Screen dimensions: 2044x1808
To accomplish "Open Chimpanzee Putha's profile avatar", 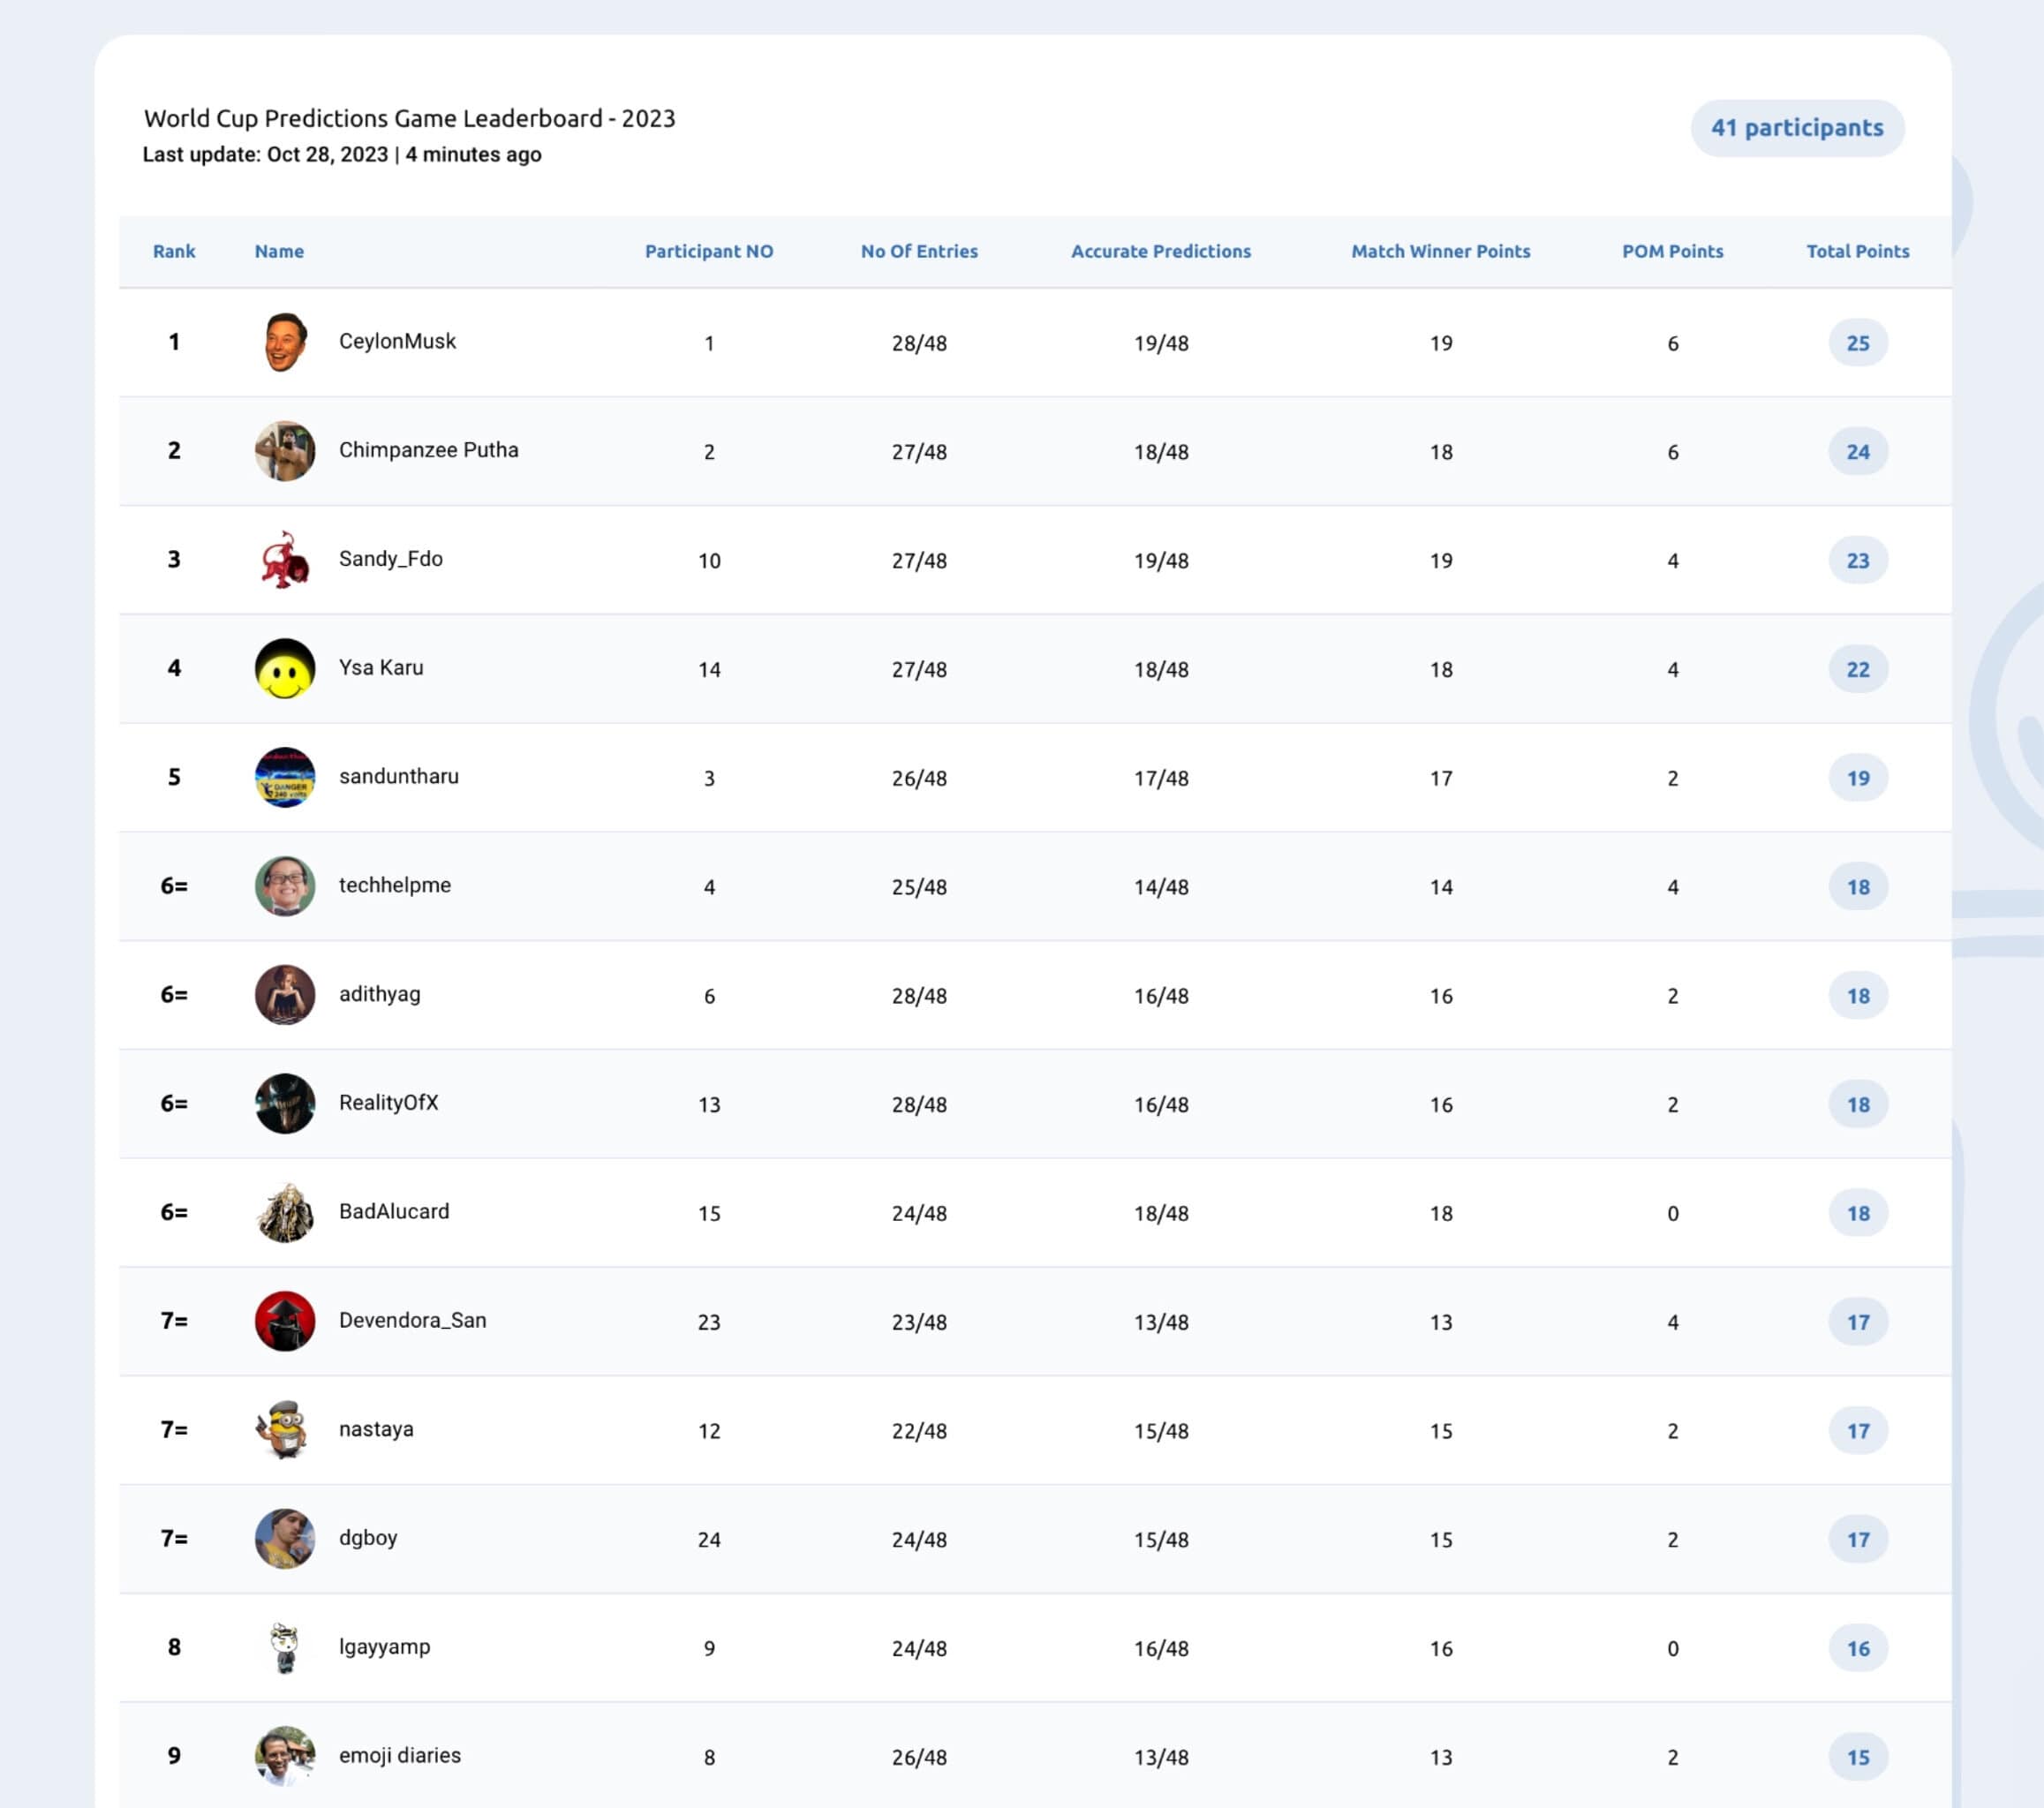I will click(x=285, y=451).
